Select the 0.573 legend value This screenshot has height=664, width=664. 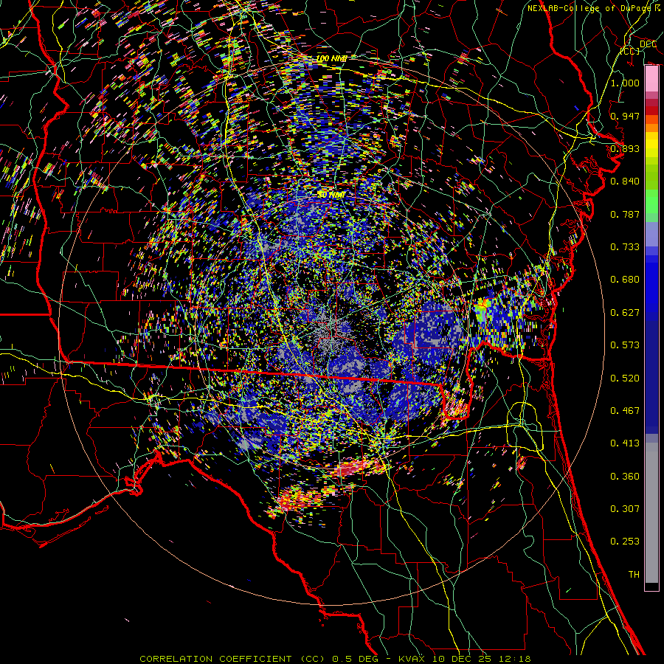[625, 345]
